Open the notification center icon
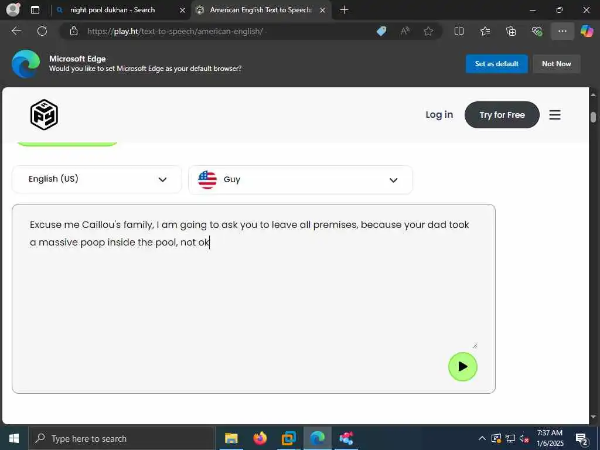Viewport: 600px width, 450px height. 582,439
